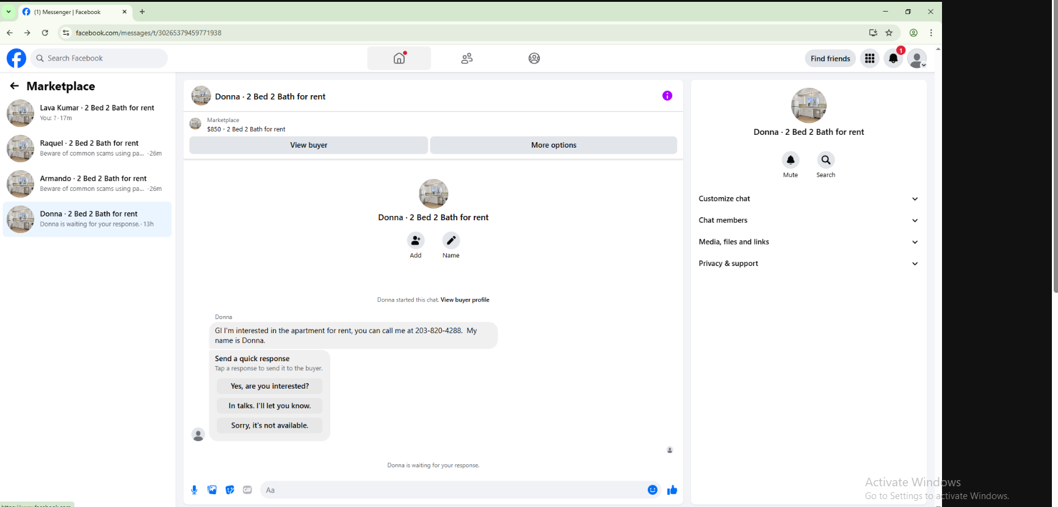
Task: Send 'Yes, are you interested?' quick response
Action: coord(269,386)
